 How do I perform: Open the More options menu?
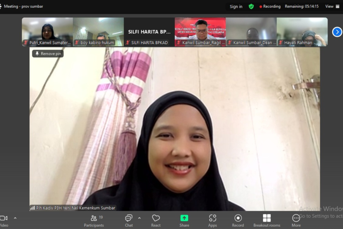pos(296,220)
